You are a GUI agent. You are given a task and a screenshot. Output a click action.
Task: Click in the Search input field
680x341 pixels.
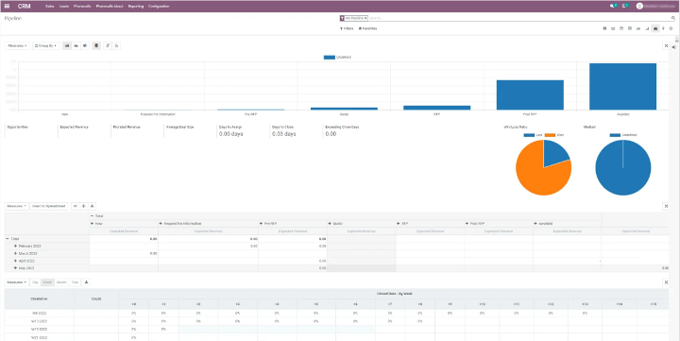(518, 18)
